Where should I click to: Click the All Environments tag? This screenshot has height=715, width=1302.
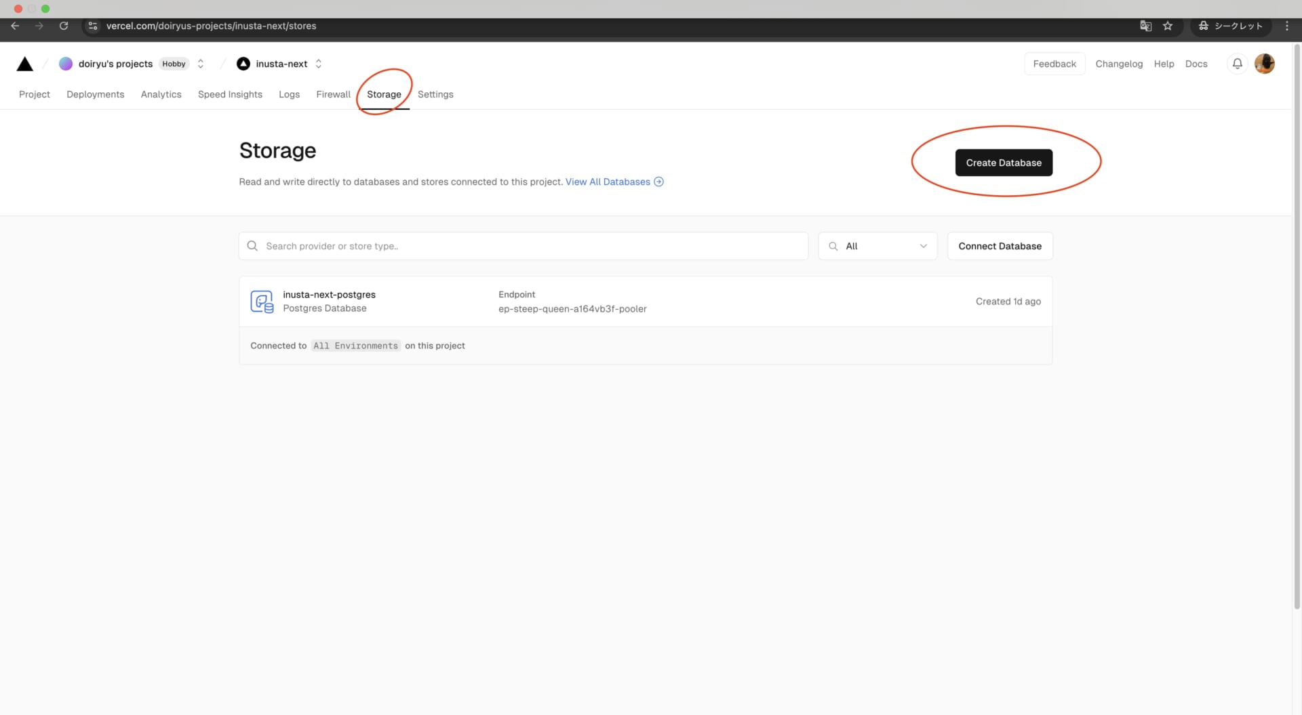tap(355, 346)
